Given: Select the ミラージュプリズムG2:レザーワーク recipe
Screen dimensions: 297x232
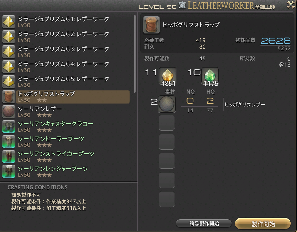Looking at the screenshot, I should (x=66, y=37).
